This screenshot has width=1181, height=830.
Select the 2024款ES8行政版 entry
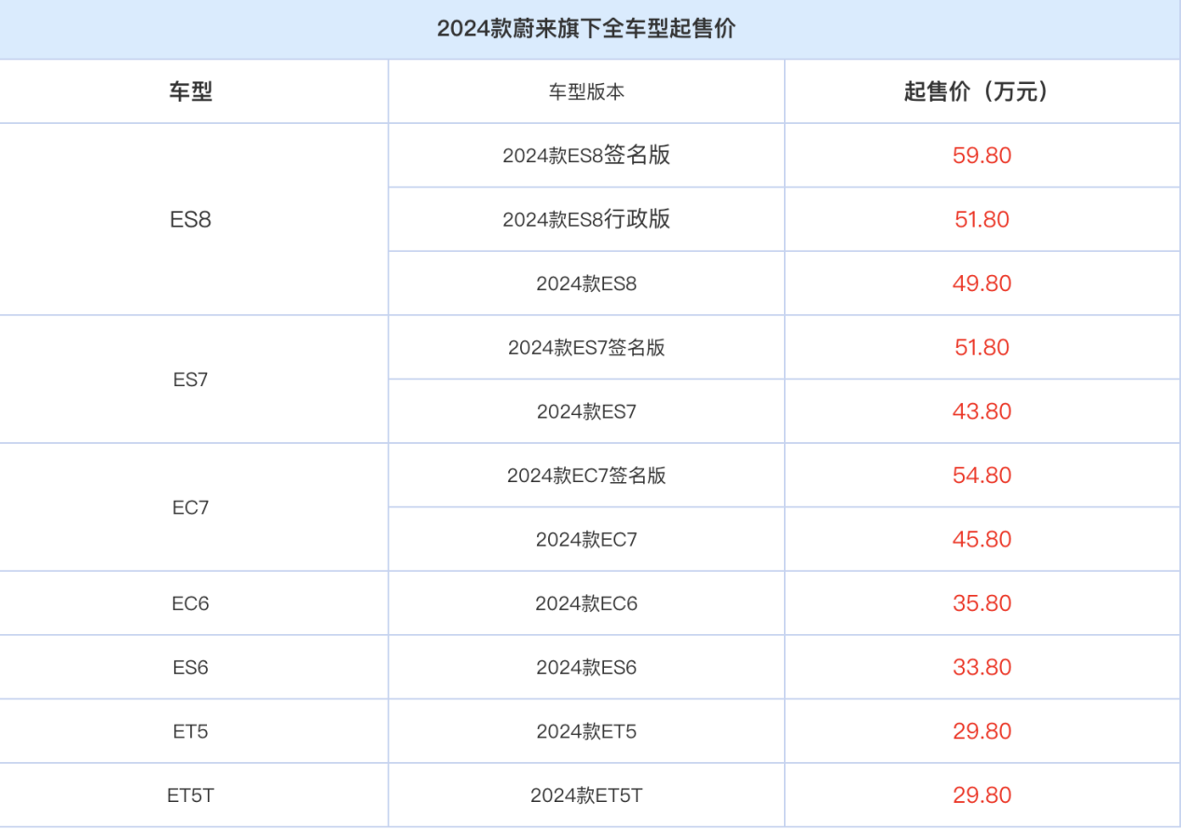coord(586,219)
